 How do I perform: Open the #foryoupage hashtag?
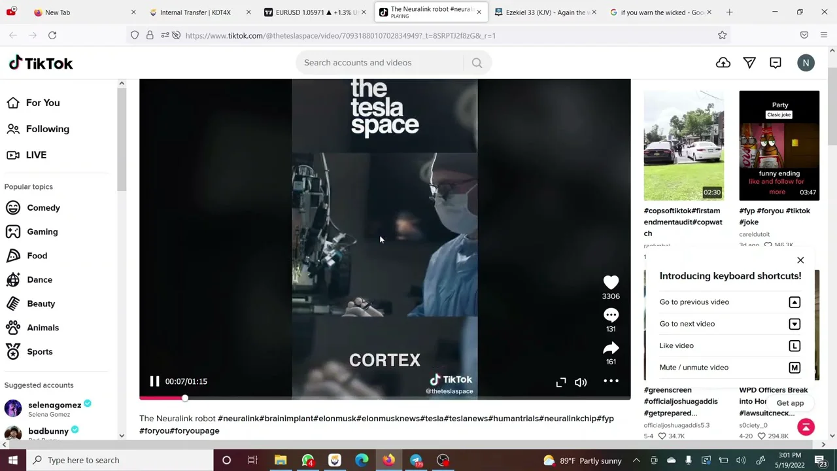point(196,431)
